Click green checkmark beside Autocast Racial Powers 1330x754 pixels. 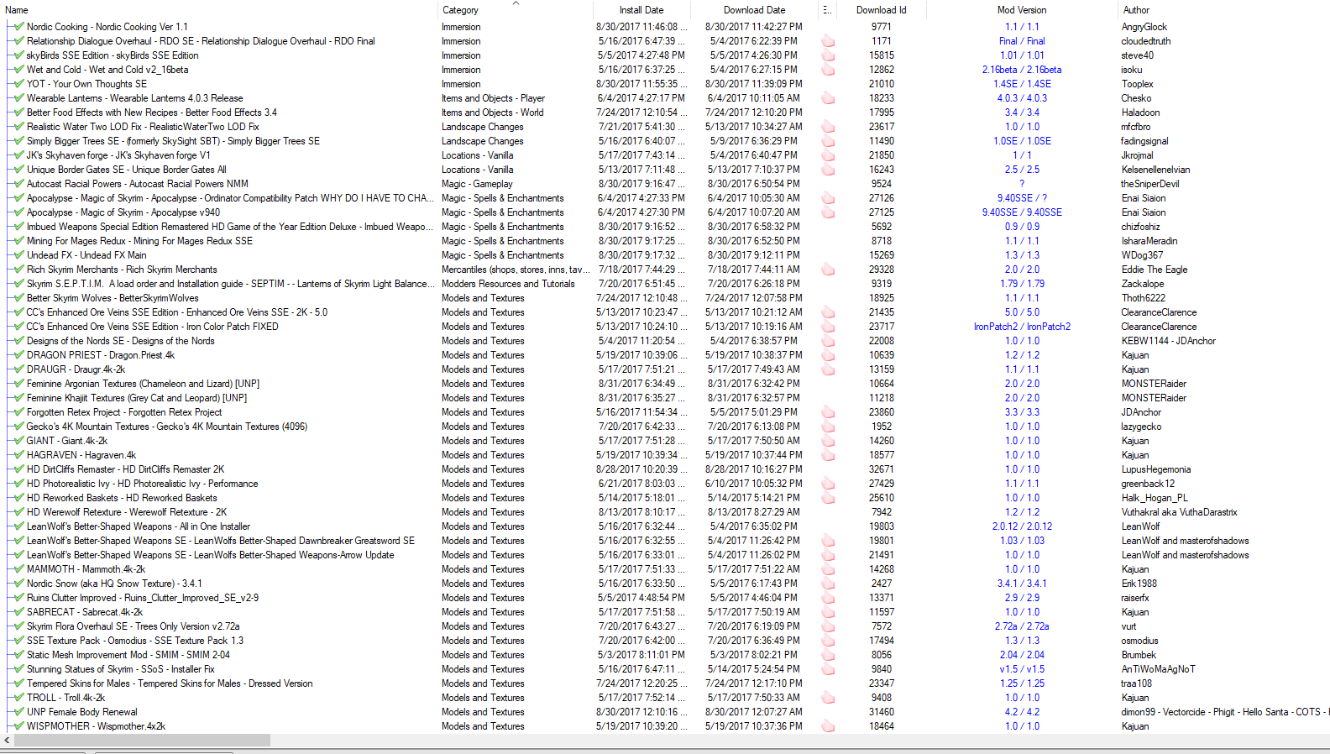[x=18, y=184]
